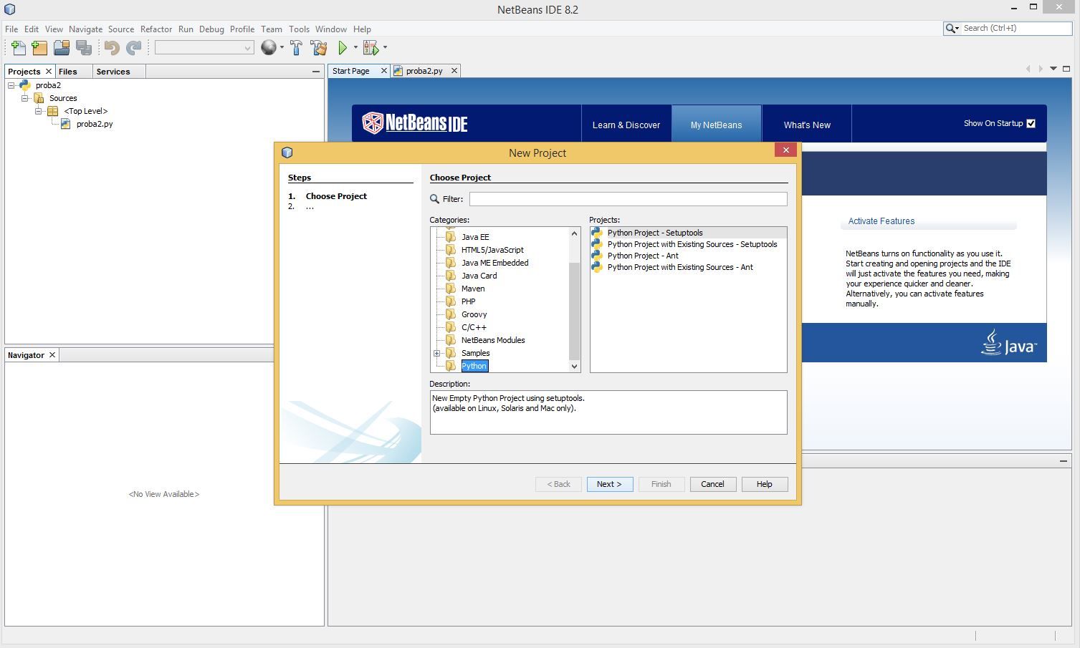Click the Clean and Build icon
Image resolution: width=1080 pixels, height=648 pixels.
pos(319,48)
